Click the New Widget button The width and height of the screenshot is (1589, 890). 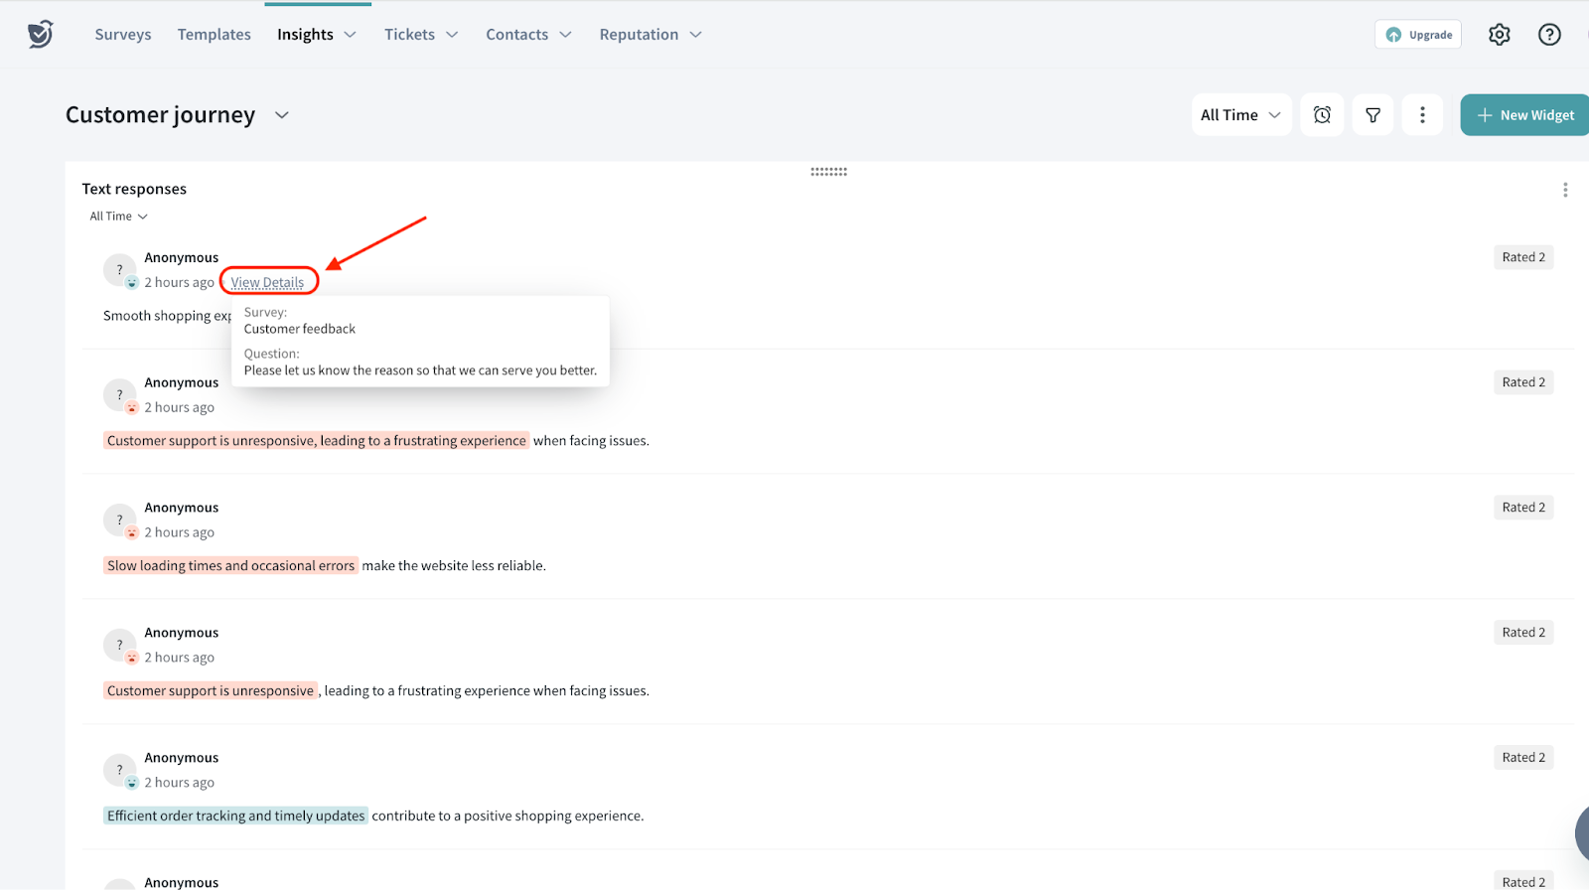(1524, 115)
